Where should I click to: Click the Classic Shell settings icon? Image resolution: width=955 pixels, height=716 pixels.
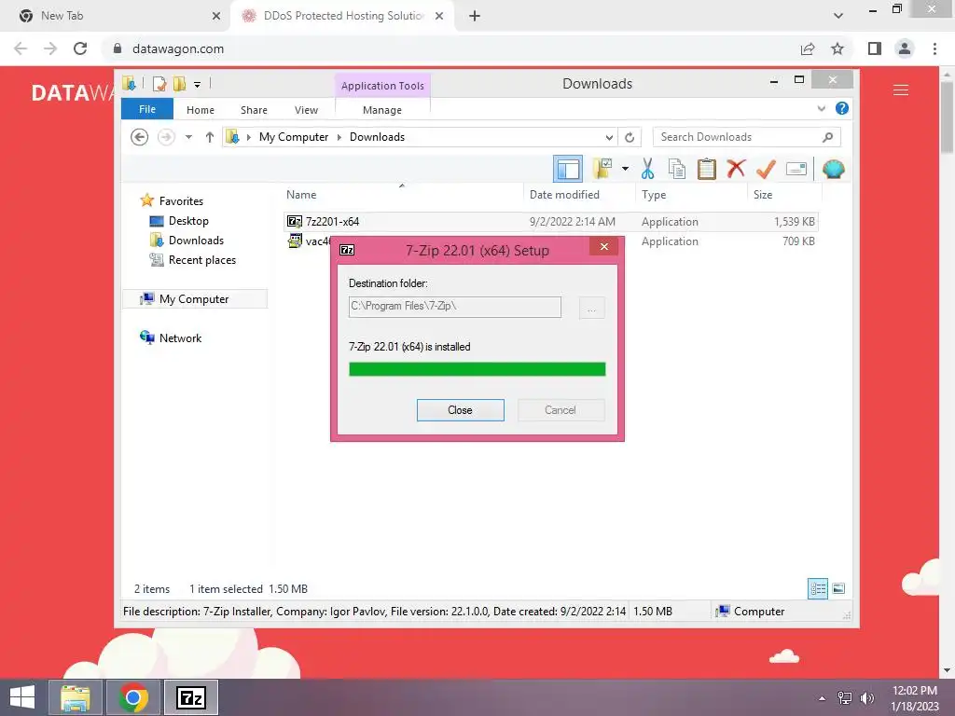[833, 169]
